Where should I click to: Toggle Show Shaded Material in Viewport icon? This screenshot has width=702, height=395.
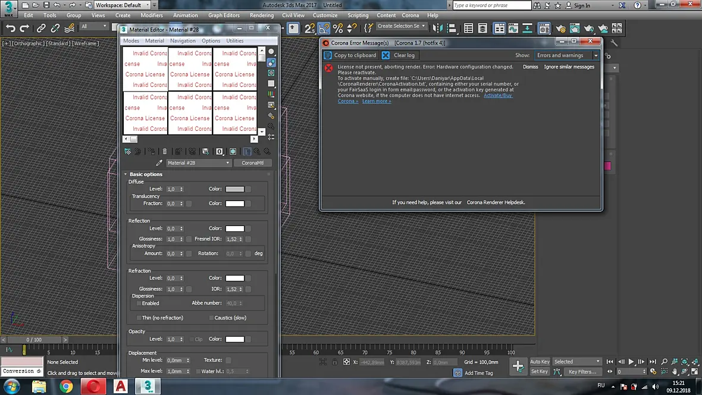tap(233, 151)
